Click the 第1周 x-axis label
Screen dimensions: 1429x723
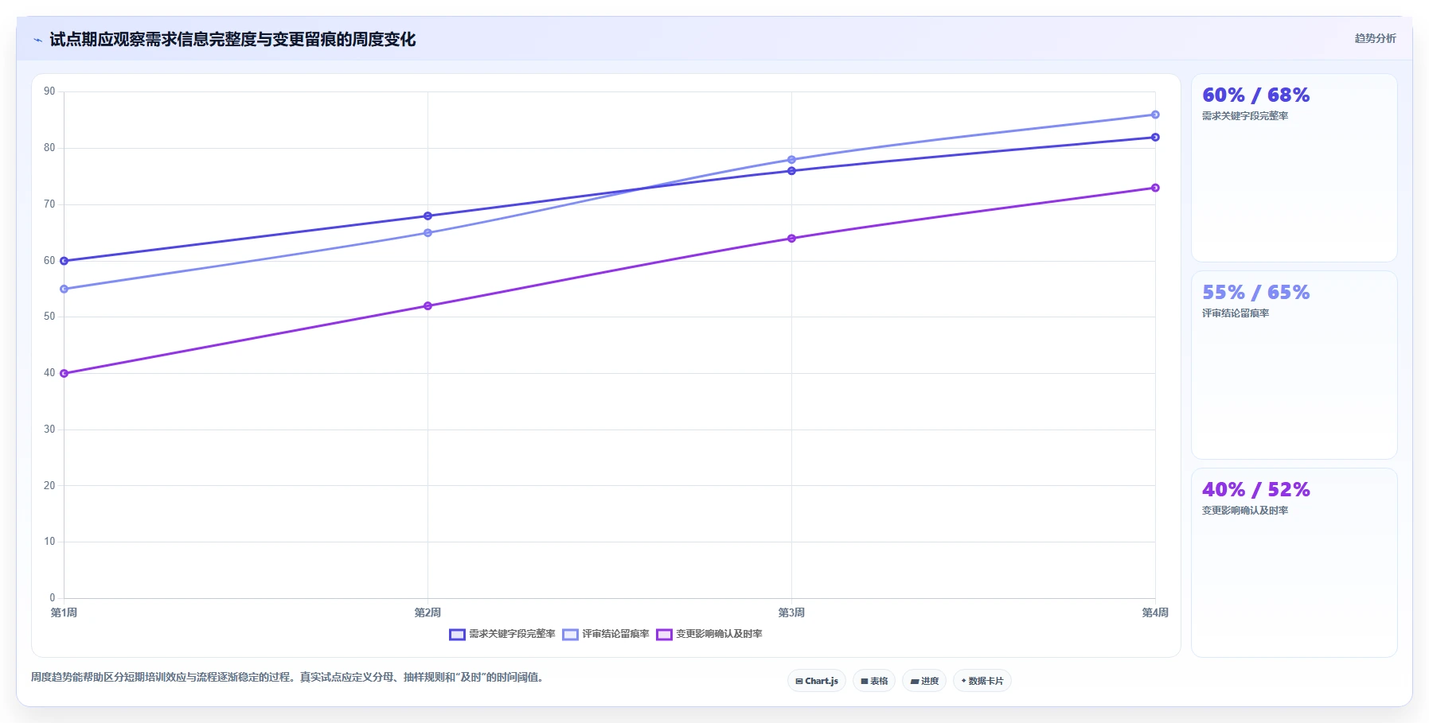pyautogui.click(x=64, y=612)
